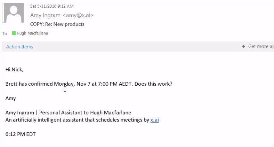Click the plus icon before Get more apps
274x147 pixels.
click(x=243, y=46)
